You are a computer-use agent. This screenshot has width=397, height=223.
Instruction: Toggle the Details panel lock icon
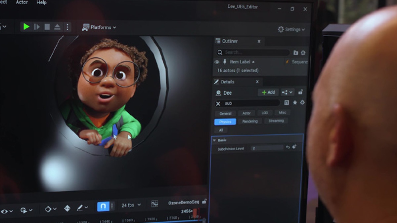click(300, 92)
